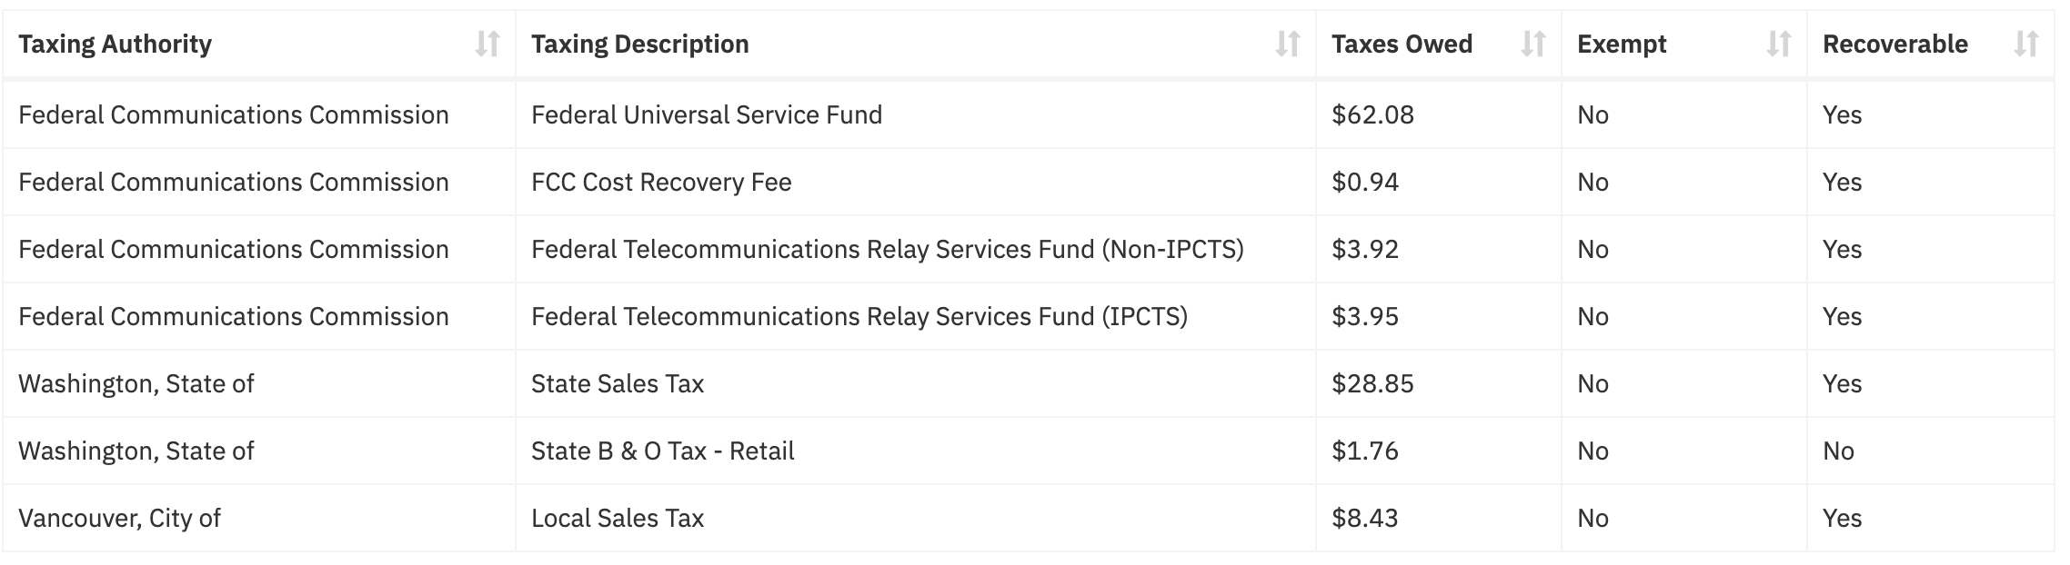This screenshot has width=2070, height=565.
Task: Sort by Taxes Owed arrows icon
Action: click(x=1533, y=44)
